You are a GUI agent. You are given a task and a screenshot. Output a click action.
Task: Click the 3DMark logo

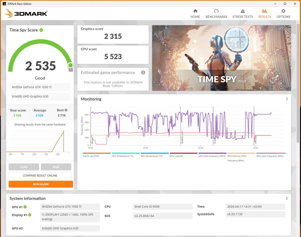pos(26,13)
